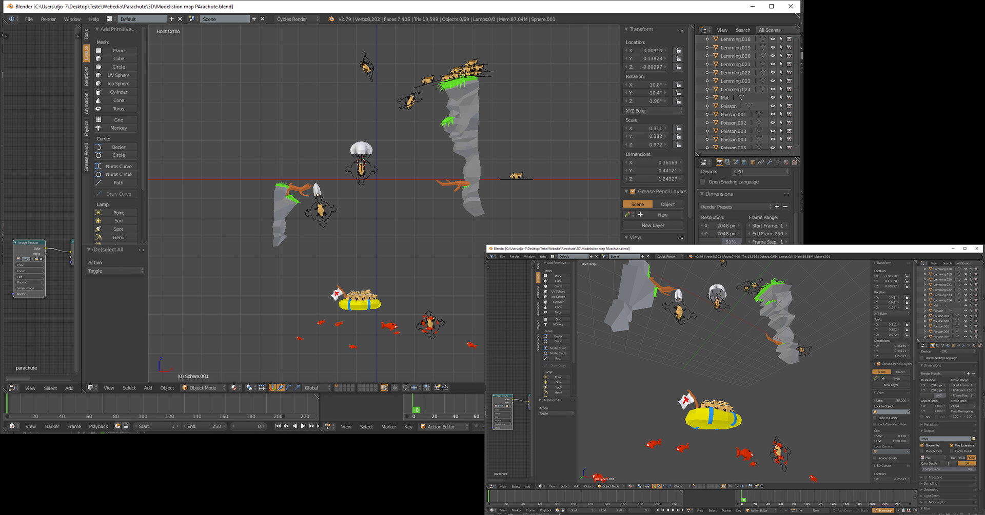Click Monkey mesh primitive in large window
The height and width of the screenshot is (515, 985).
point(118,128)
